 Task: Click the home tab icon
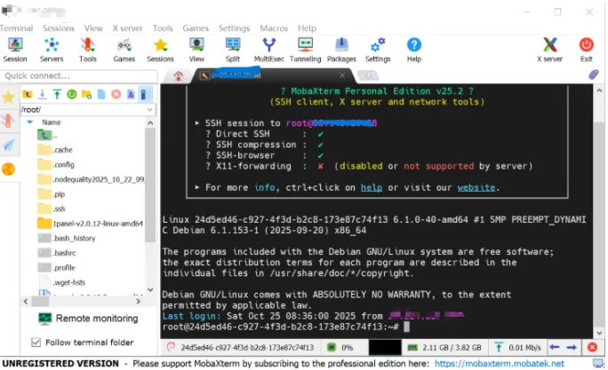[179, 75]
